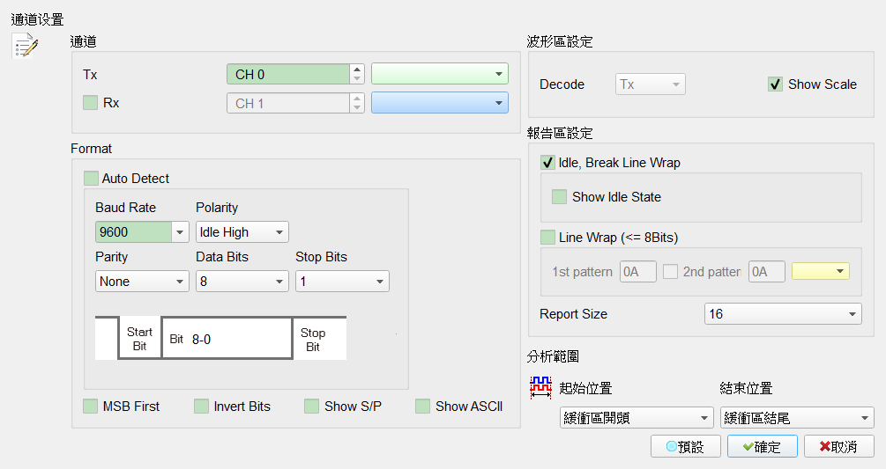
Task: Enable MSB First option
Action: click(91, 406)
